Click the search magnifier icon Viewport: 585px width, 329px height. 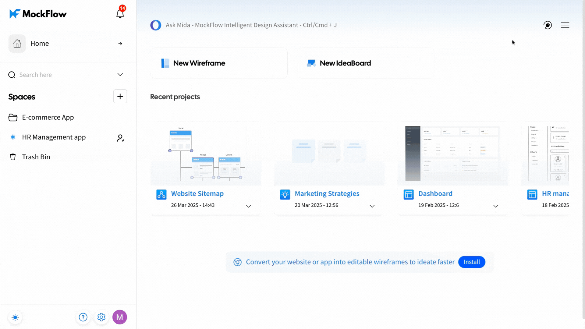click(x=12, y=75)
